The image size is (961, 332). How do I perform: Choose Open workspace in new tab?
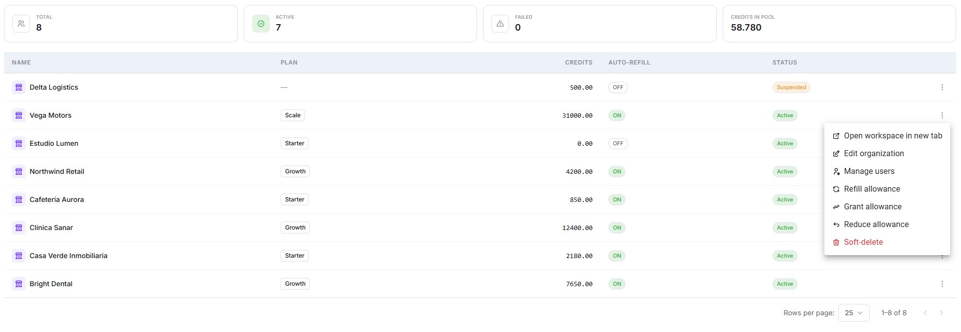tap(887, 136)
